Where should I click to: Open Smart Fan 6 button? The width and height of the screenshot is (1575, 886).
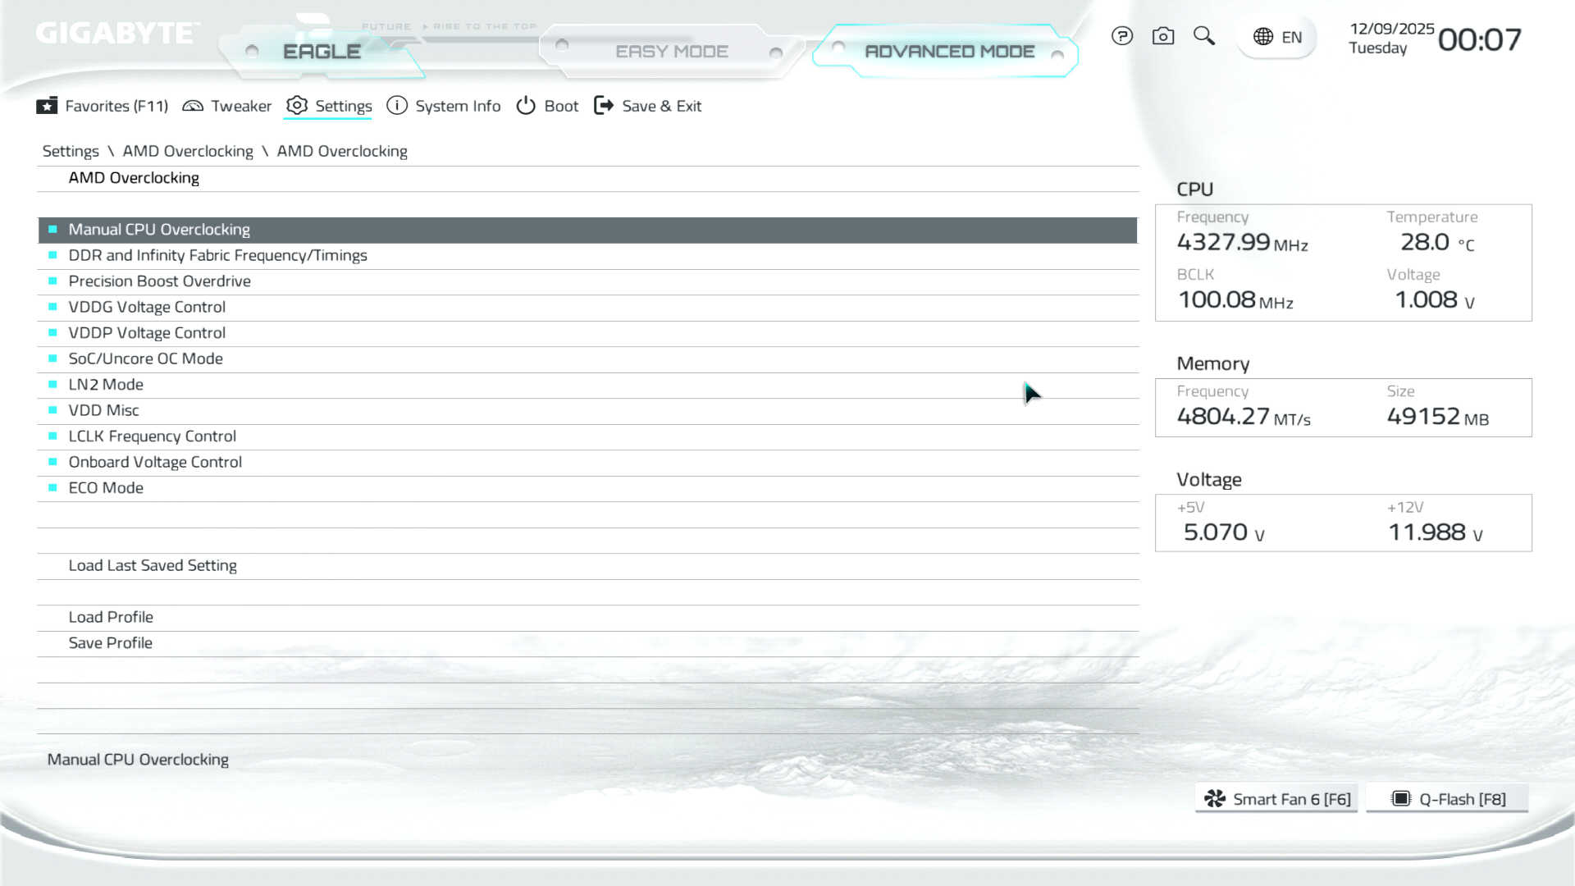1276,799
